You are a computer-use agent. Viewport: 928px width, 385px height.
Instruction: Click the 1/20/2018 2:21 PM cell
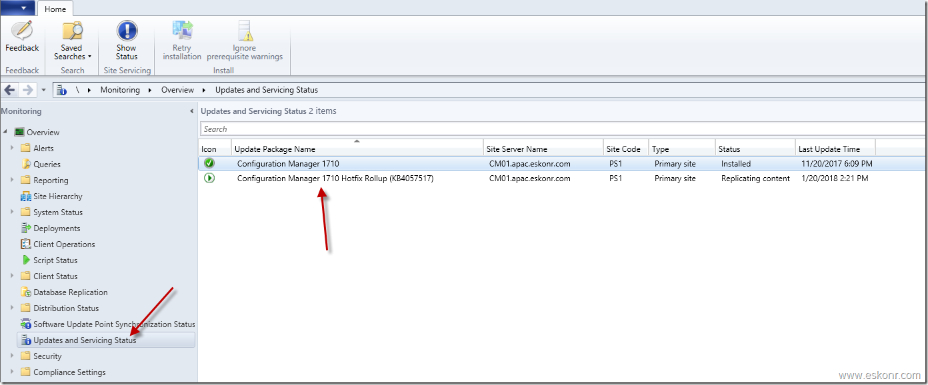point(834,179)
